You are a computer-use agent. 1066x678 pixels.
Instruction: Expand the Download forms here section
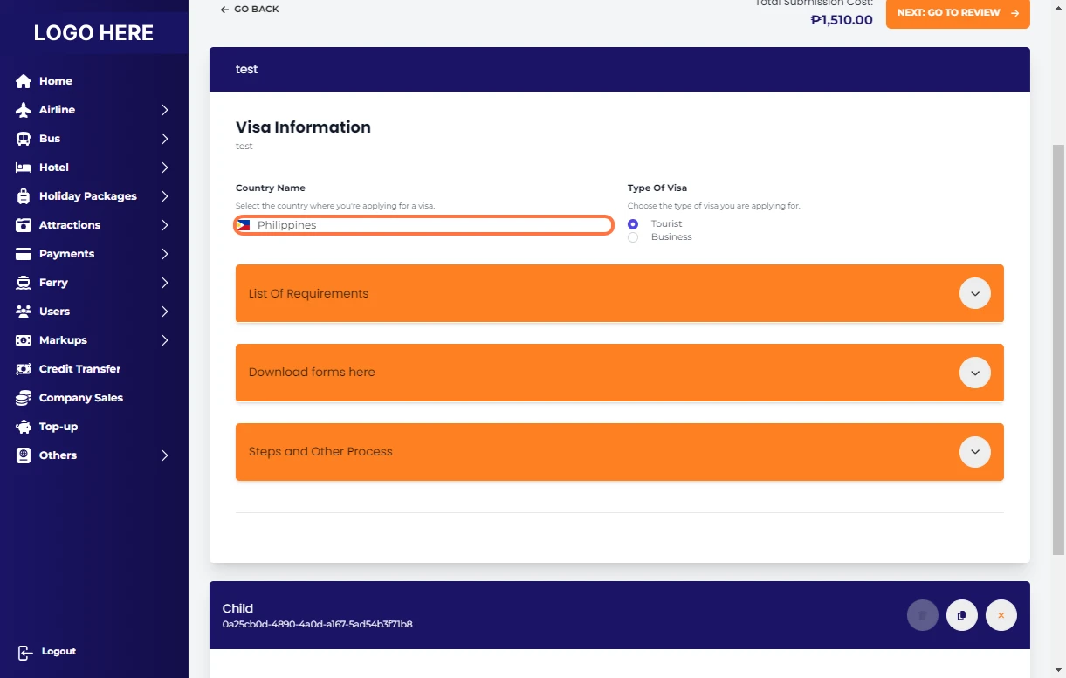pos(974,373)
